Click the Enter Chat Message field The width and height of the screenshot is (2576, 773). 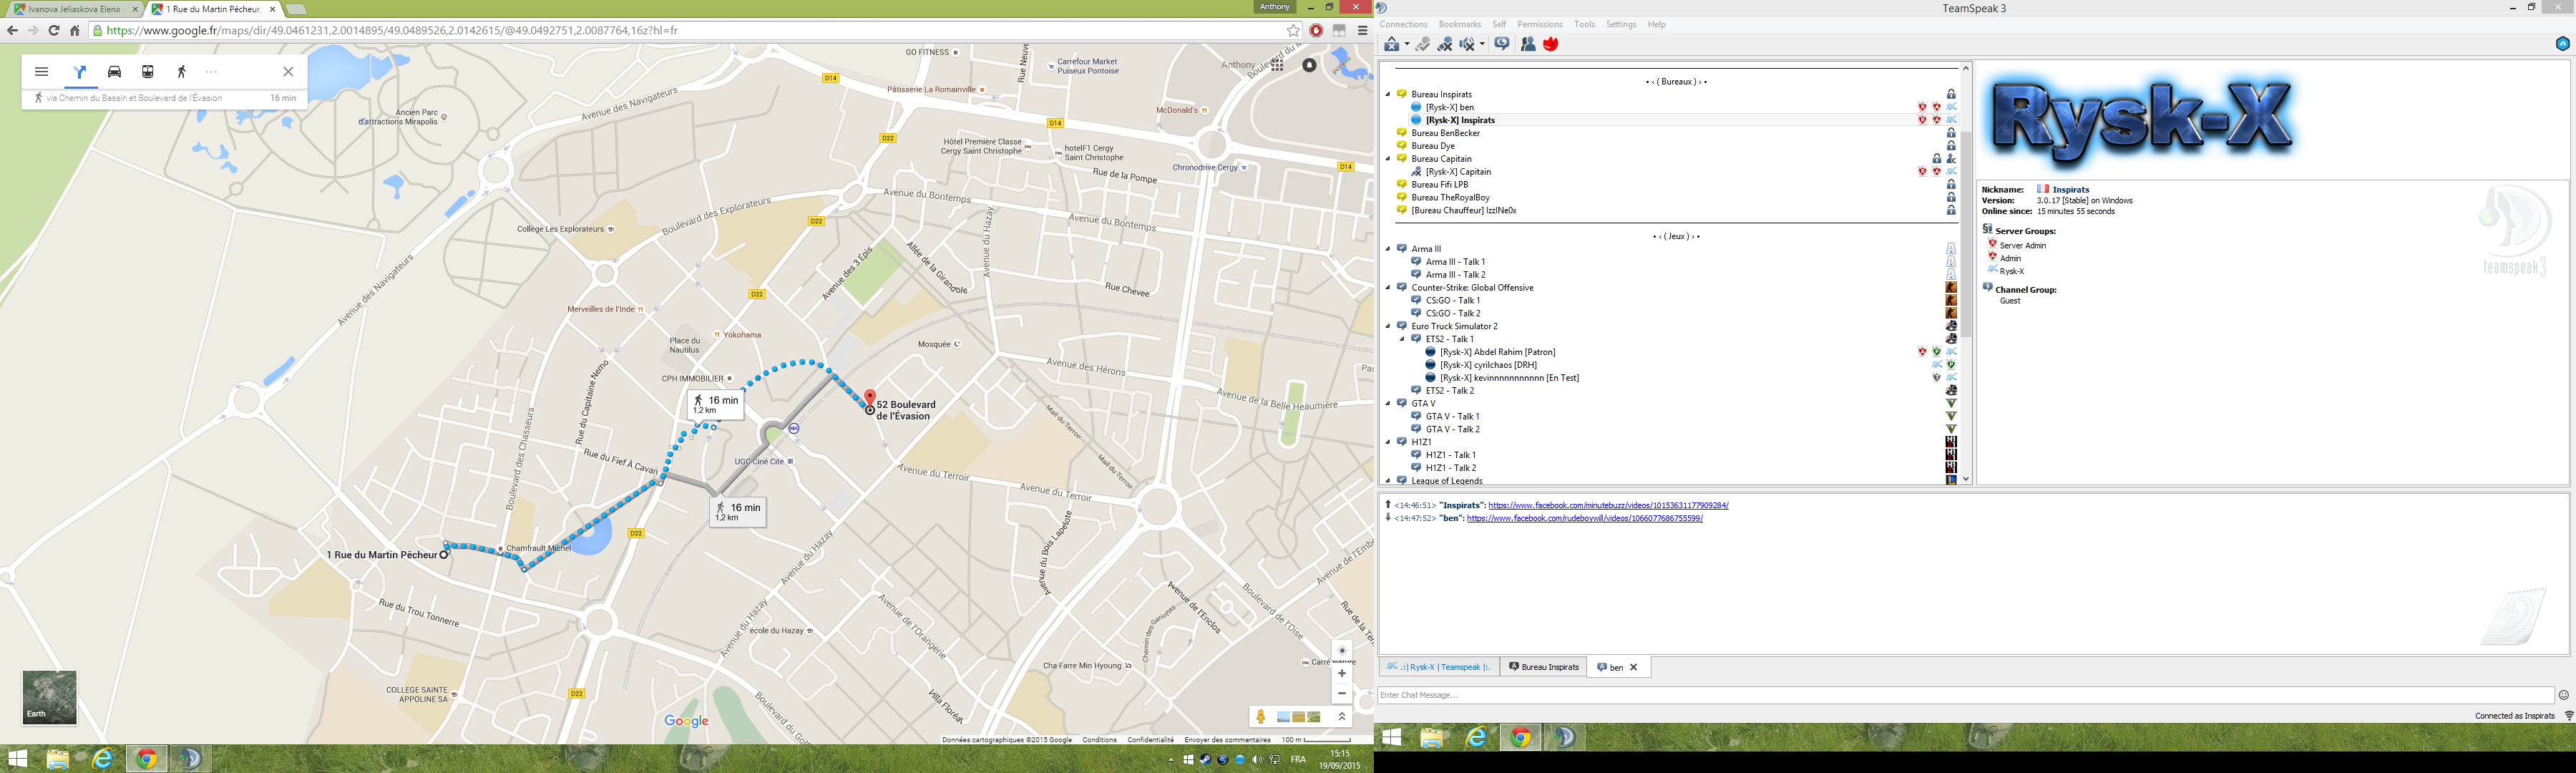point(1965,695)
